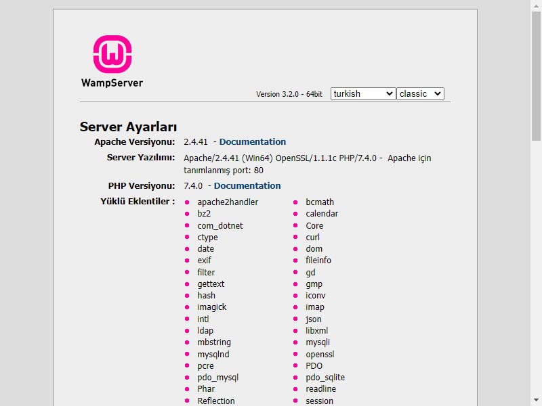The image size is (542, 406).
Task: Click the session extension
Action: coord(319,401)
